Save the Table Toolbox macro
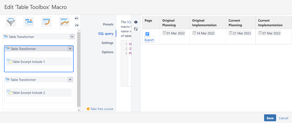Viewport: 292px width, 123px height. (x=270, y=118)
